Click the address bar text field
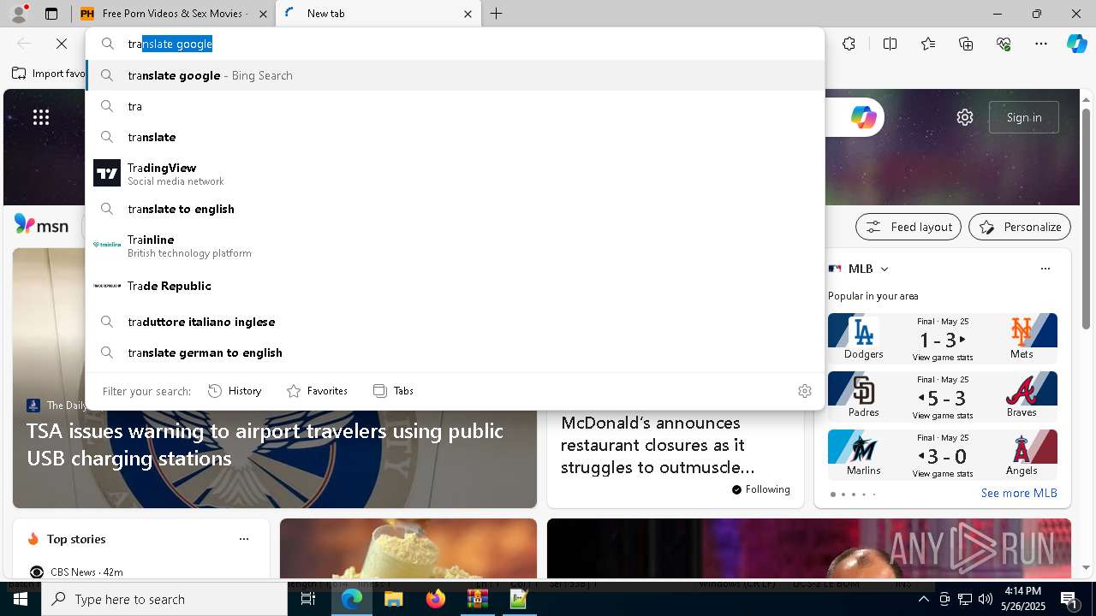1096x616 pixels. 455,44
